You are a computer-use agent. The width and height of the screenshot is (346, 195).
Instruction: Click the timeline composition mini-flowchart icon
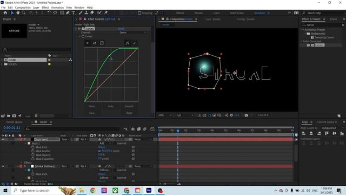coord(125,129)
